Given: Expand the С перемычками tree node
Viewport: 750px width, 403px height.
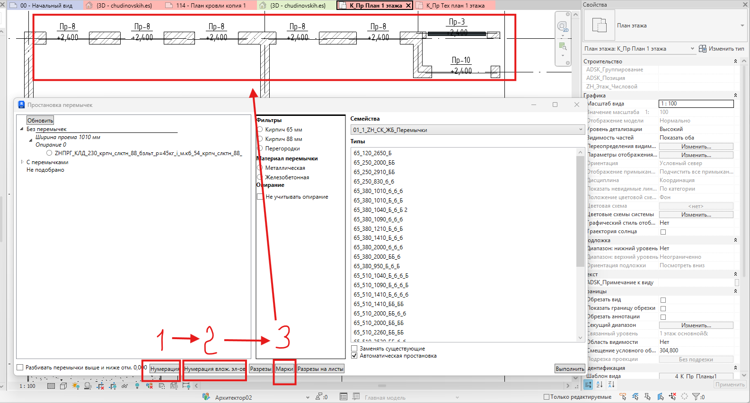Looking at the screenshot, I should click(22, 162).
